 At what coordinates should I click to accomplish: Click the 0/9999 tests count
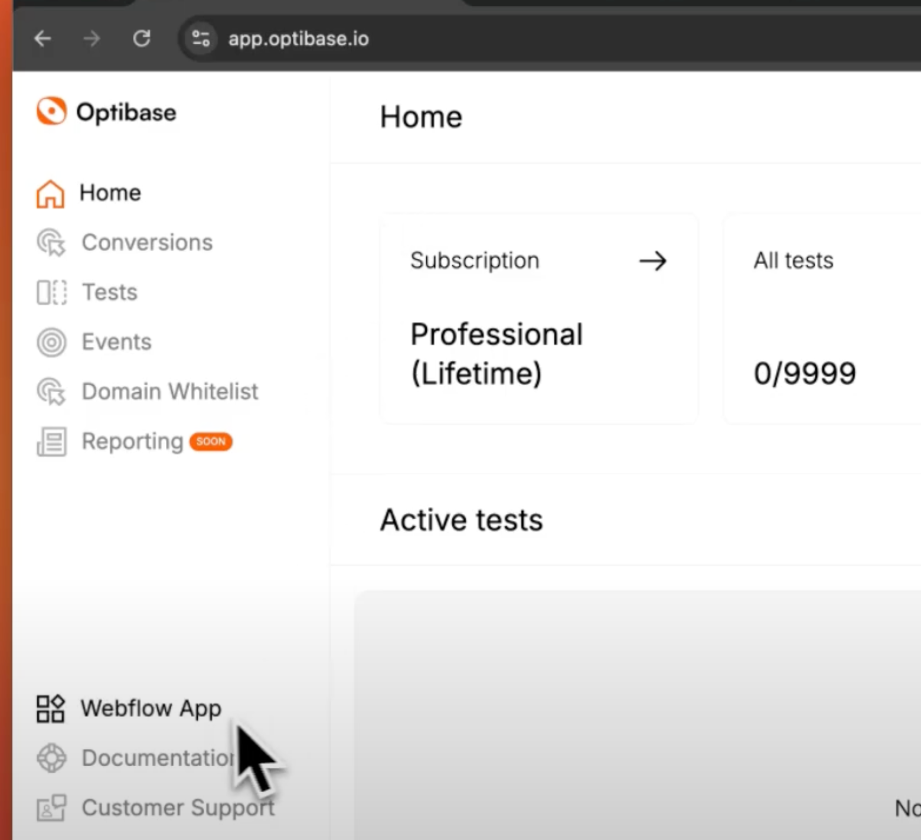805,373
